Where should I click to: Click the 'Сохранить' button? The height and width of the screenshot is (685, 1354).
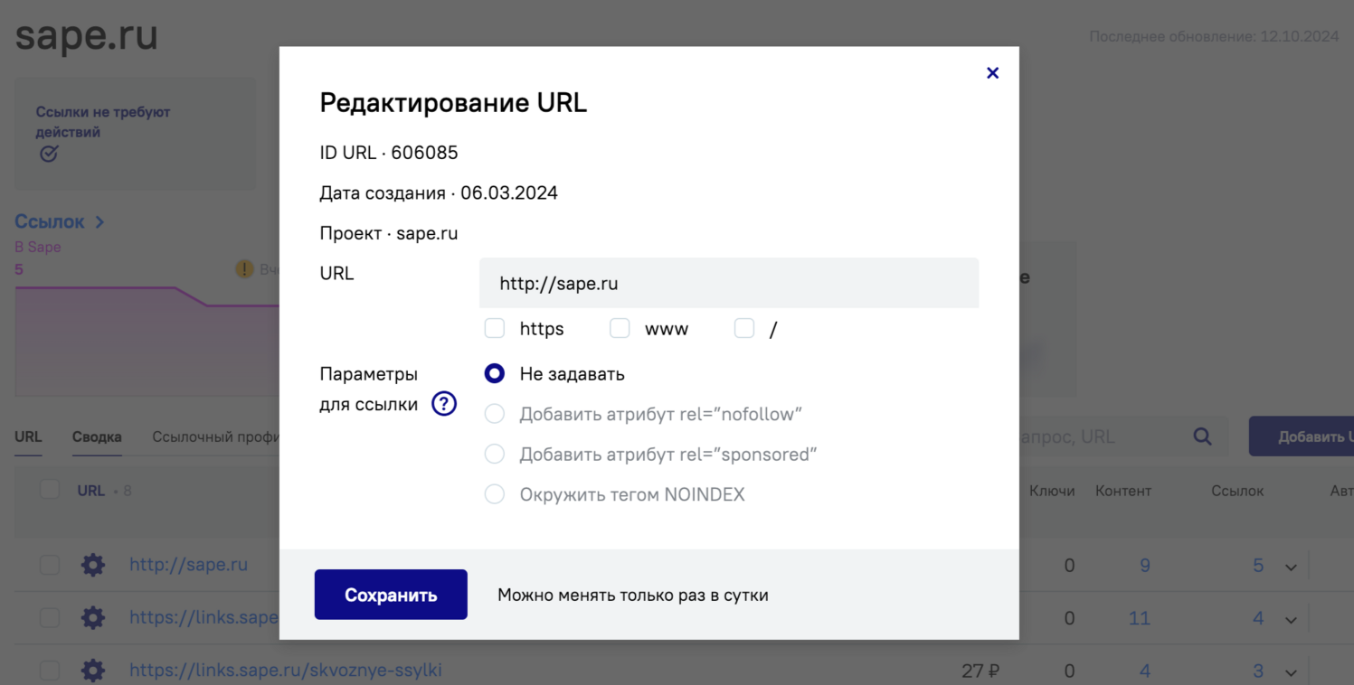(x=391, y=595)
